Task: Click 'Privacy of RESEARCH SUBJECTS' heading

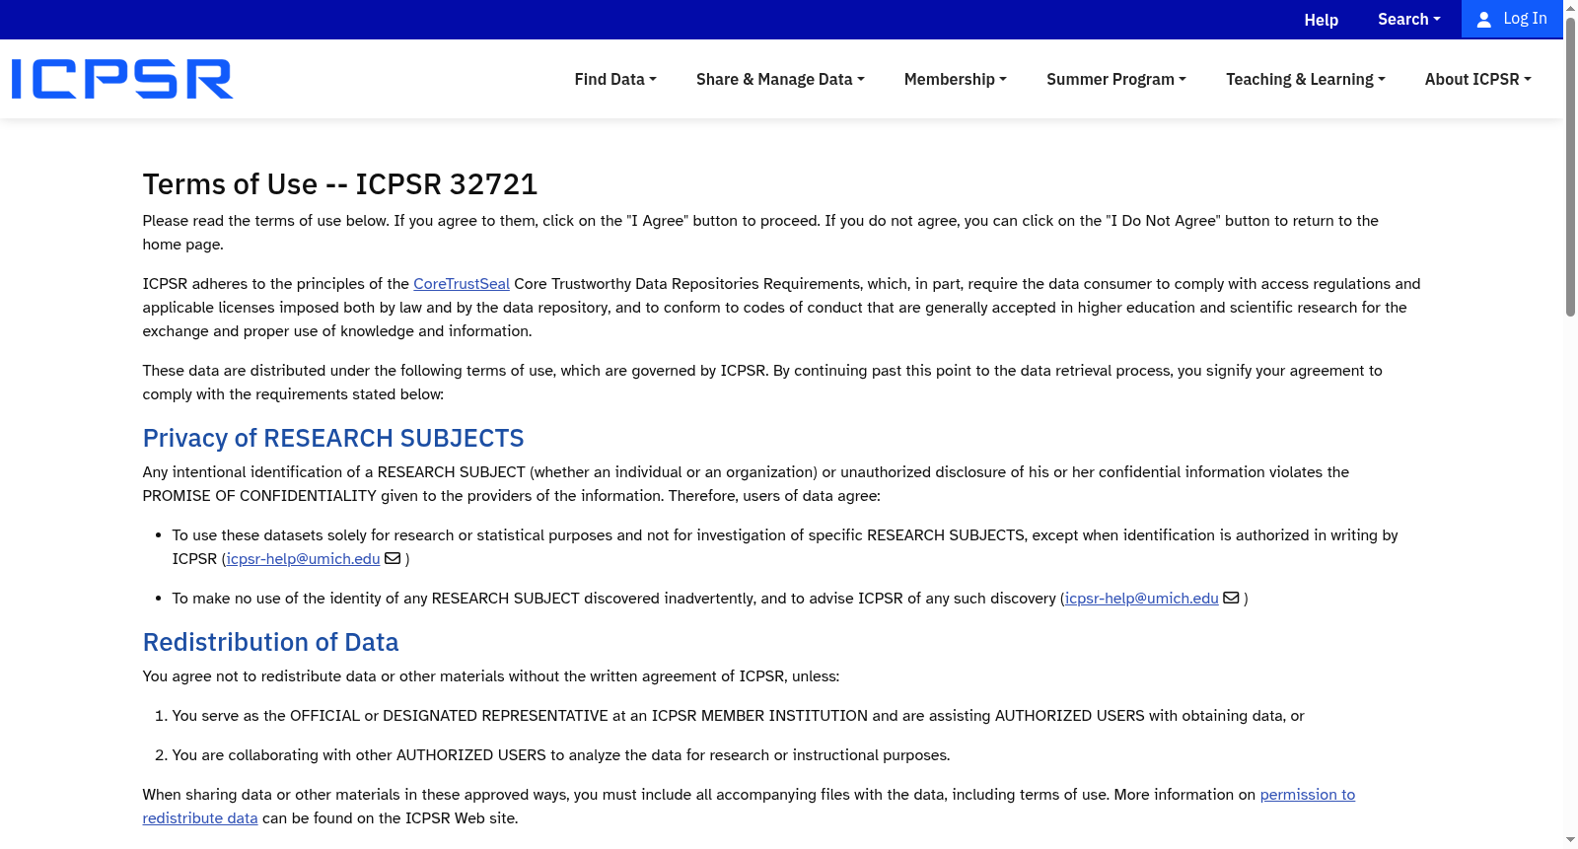Action: [333, 438]
